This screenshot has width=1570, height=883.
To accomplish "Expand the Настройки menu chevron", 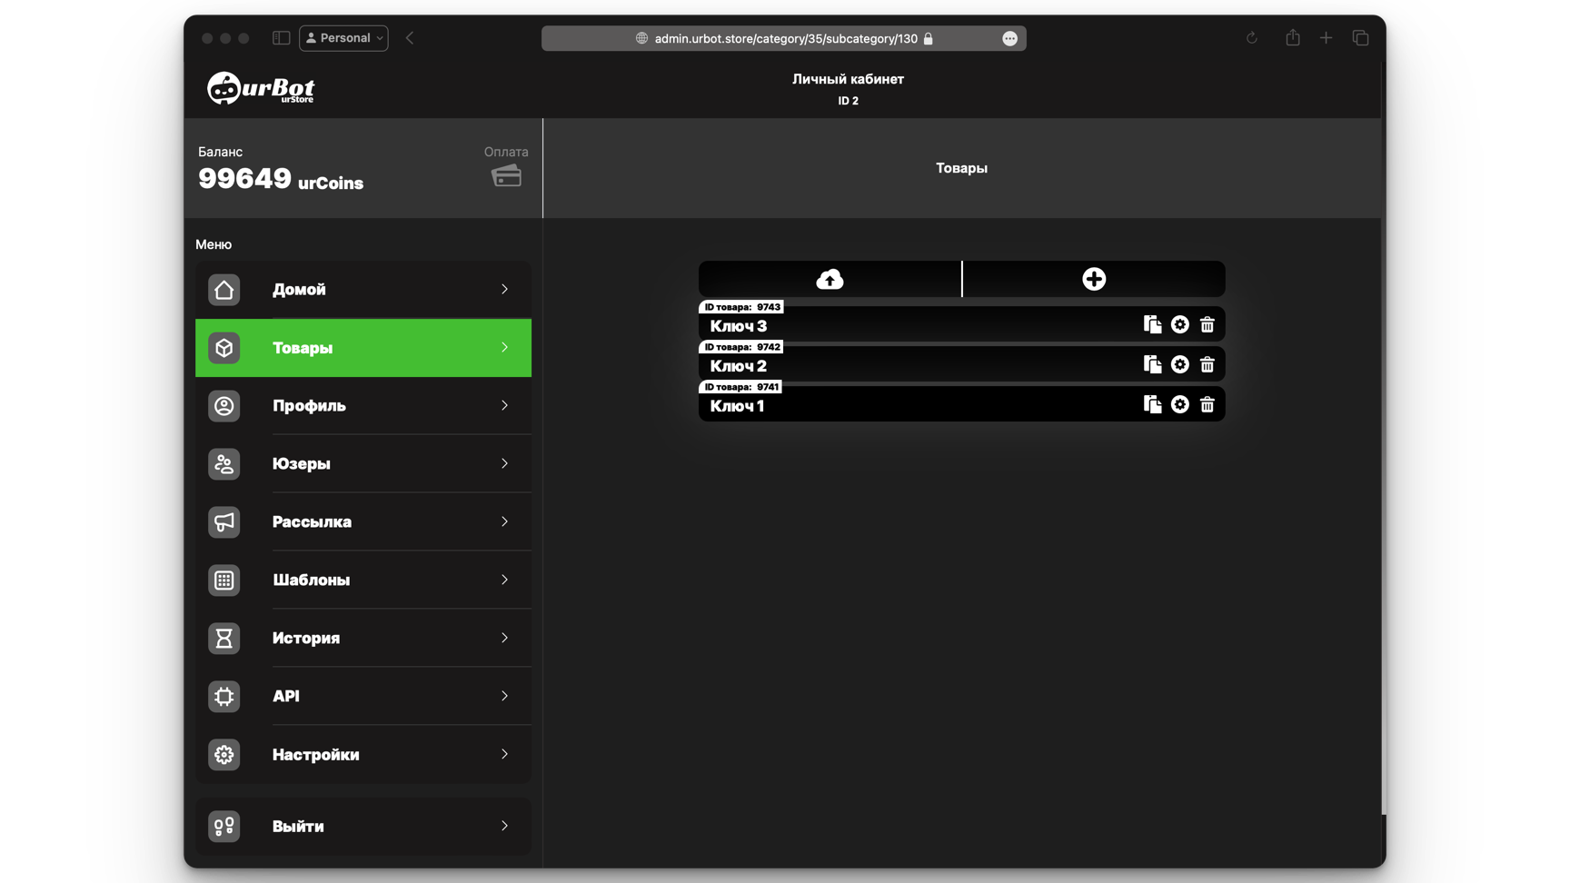I will (x=504, y=754).
